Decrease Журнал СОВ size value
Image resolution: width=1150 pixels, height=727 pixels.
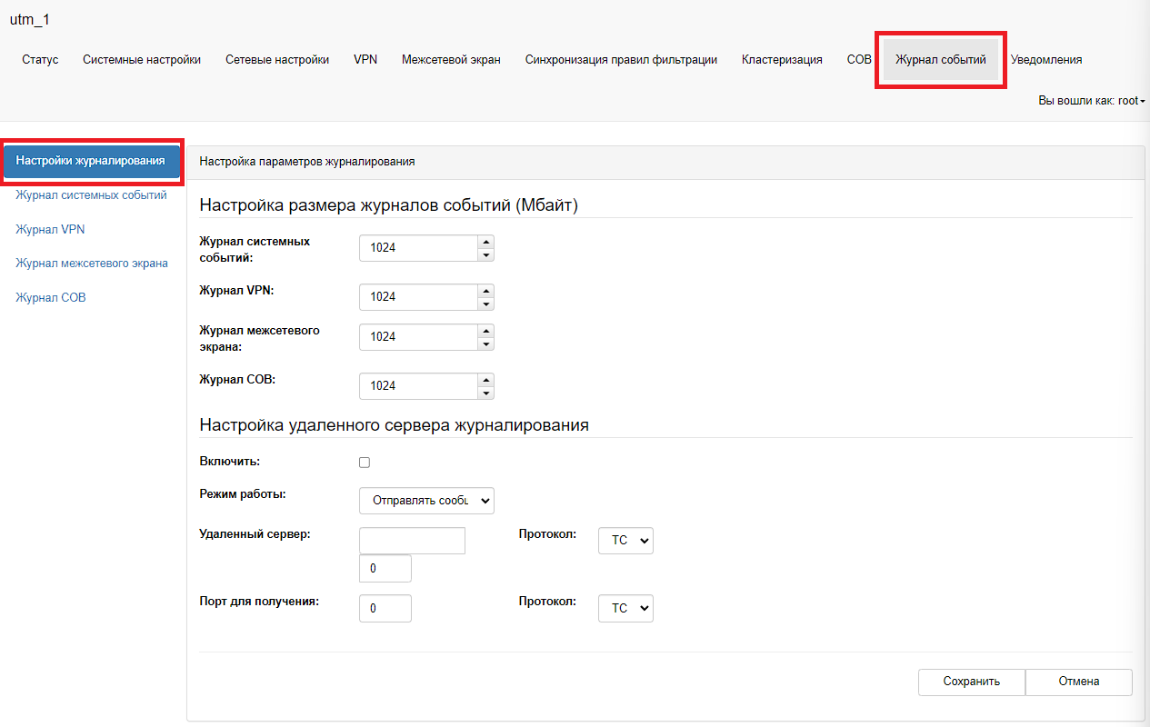point(485,393)
